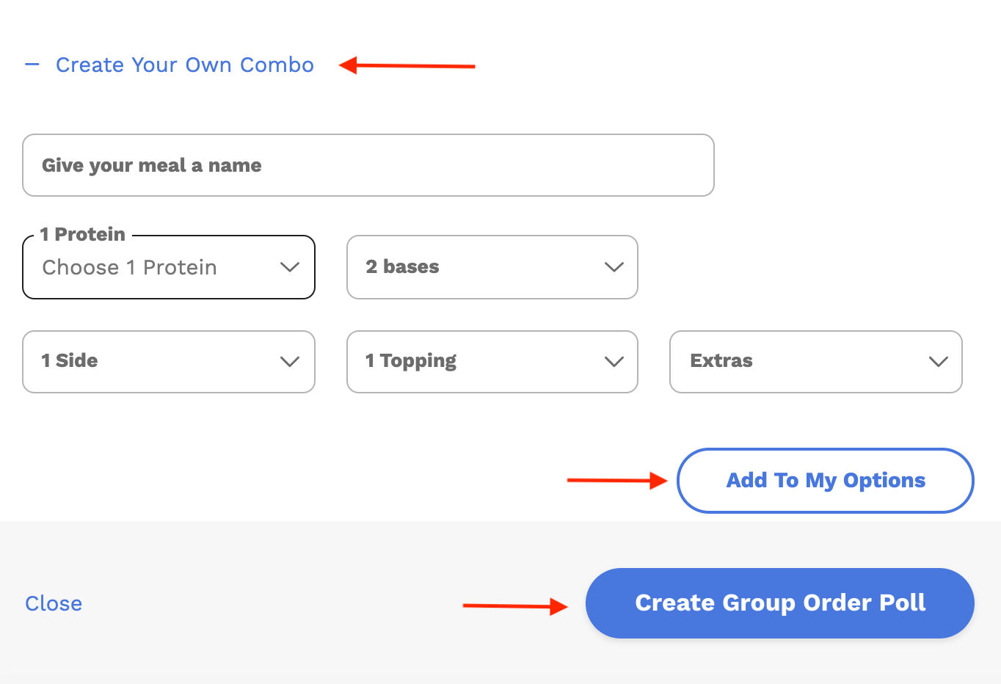Click the Close link

[54, 603]
